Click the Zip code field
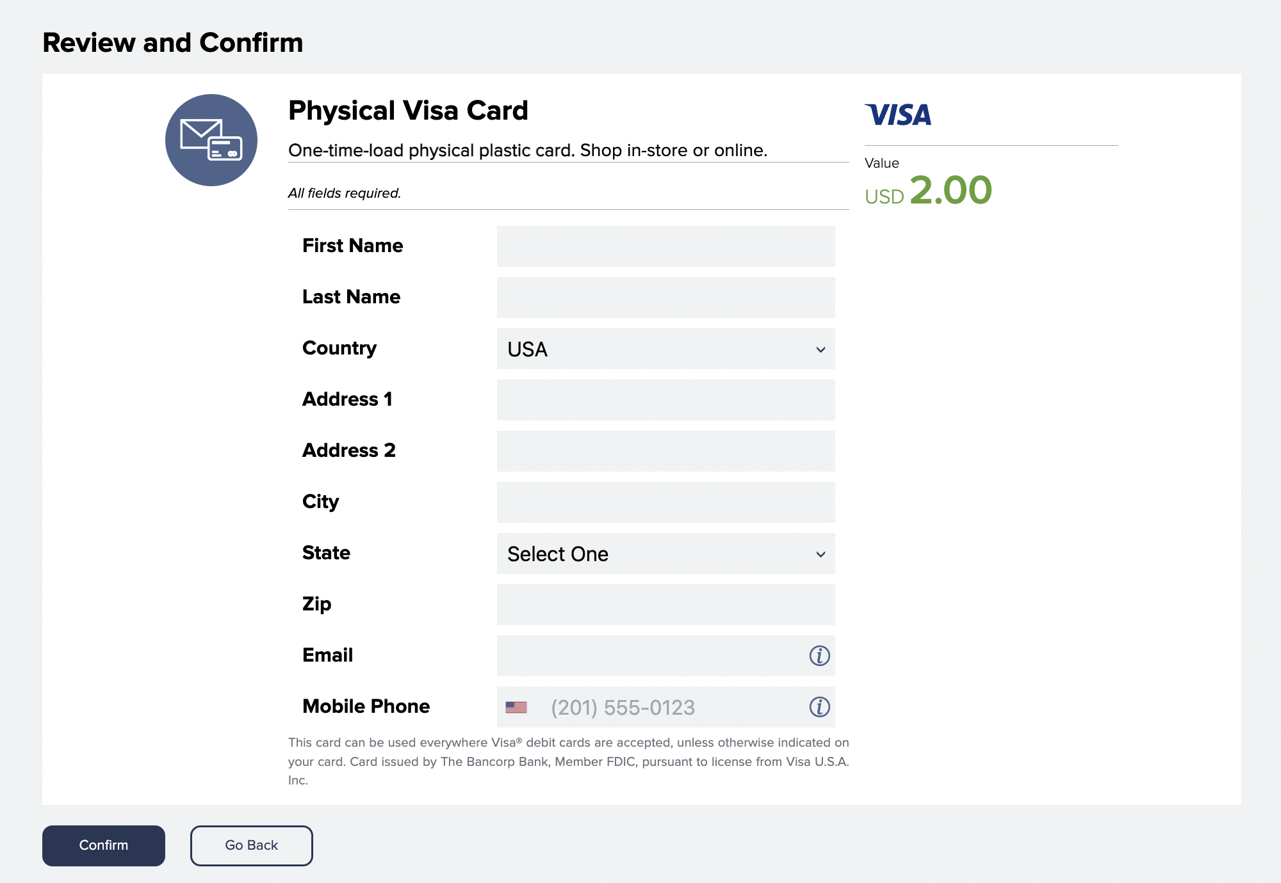 point(665,605)
